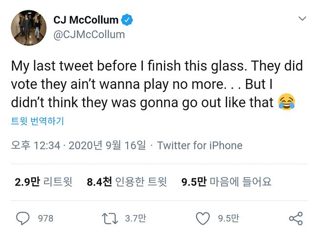Click the 9.5만 count beside the heart

[228, 218]
